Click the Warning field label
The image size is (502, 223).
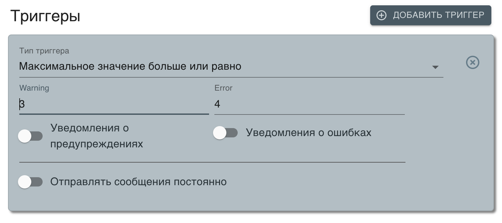[34, 88]
